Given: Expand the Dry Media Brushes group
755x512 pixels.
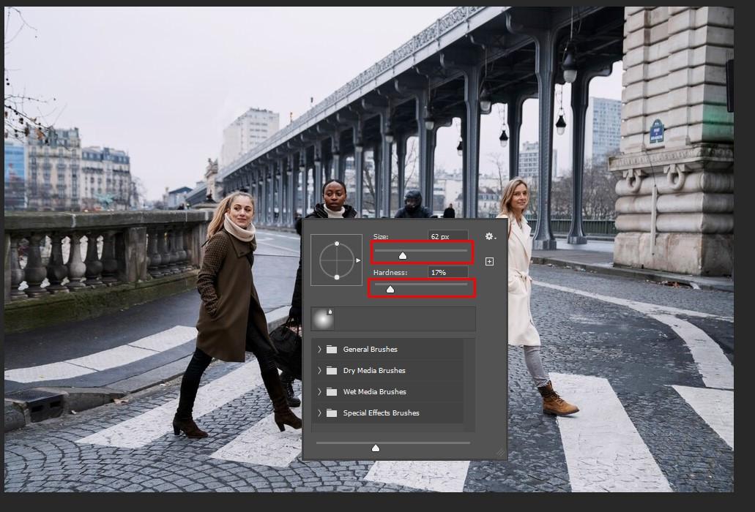Looking at the screenshot, I should (x=319, y=371).
